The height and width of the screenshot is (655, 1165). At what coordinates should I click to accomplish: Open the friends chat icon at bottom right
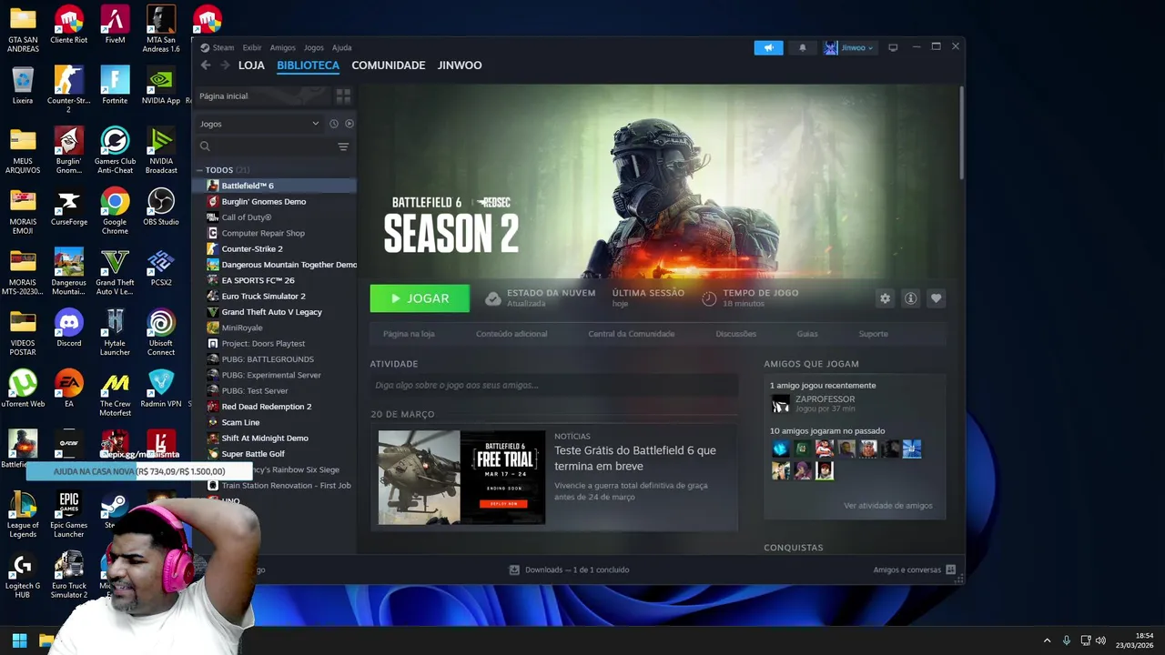click(x=951, y=569)
